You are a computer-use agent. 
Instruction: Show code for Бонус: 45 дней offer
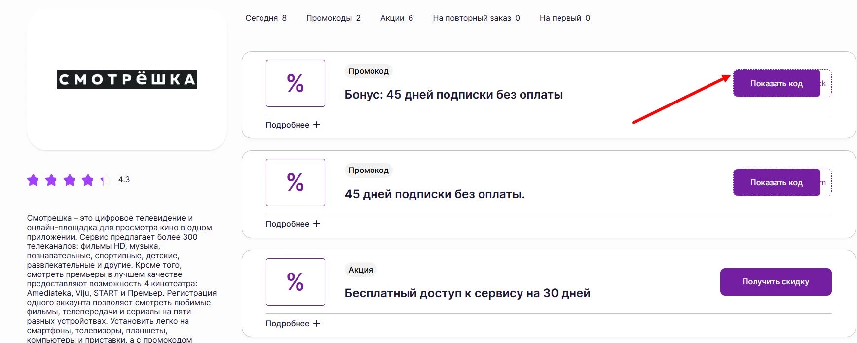coord(777,83)
